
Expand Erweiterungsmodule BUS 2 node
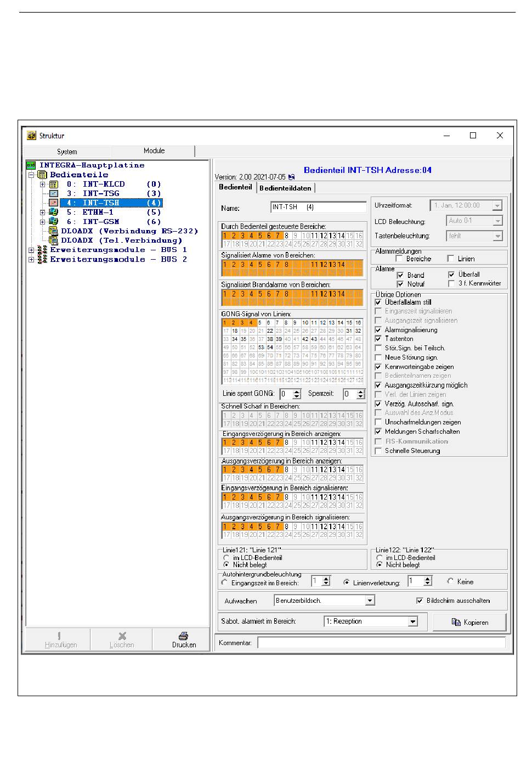pyautogui.click(x=31, y=259)
